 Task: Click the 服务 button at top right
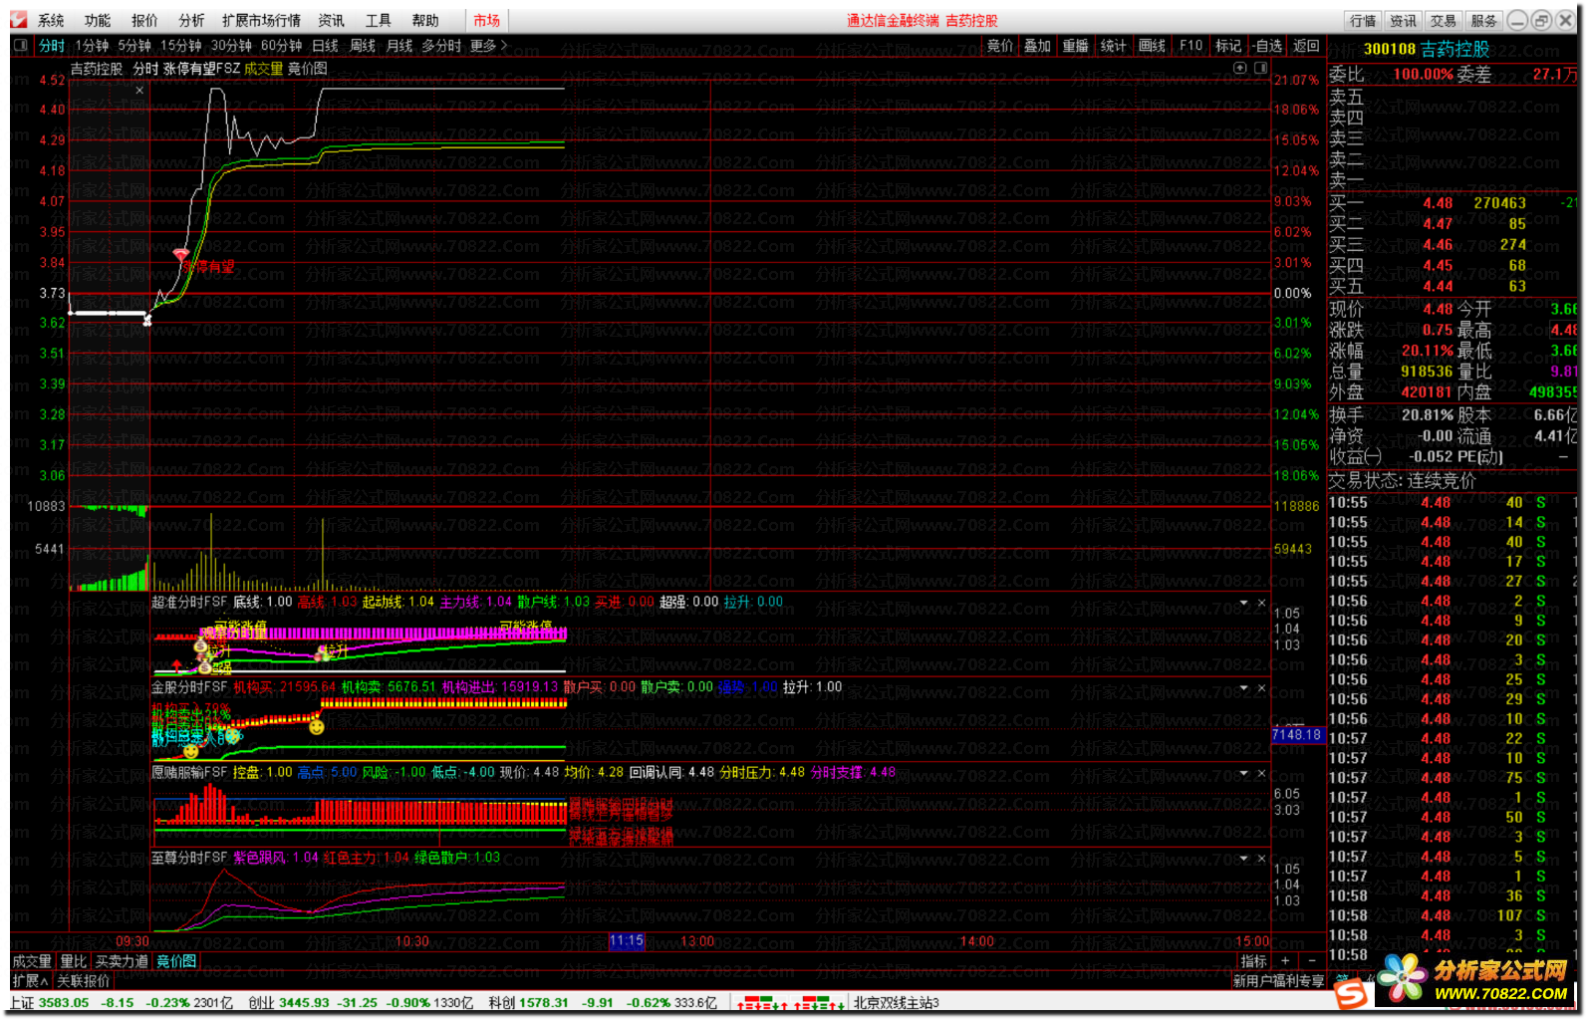click(1484, 21)
